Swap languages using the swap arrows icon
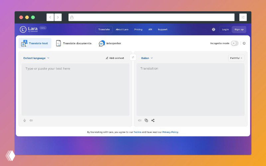Screen dimensions: 266x166 (x=133, y=57)
